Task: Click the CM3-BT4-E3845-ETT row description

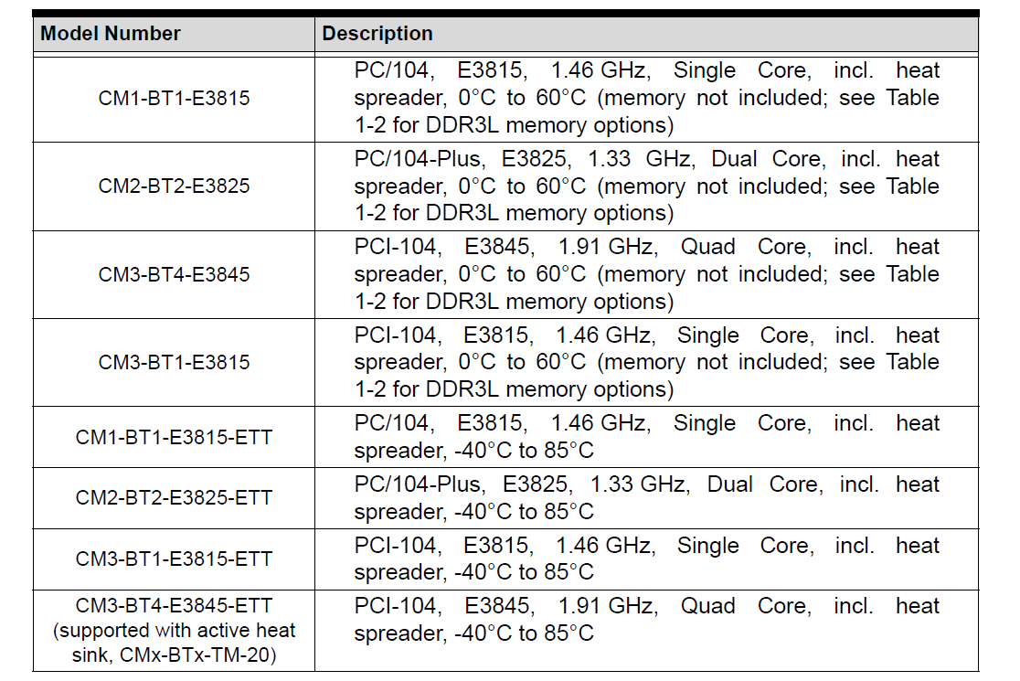Action: coord(646,620)
